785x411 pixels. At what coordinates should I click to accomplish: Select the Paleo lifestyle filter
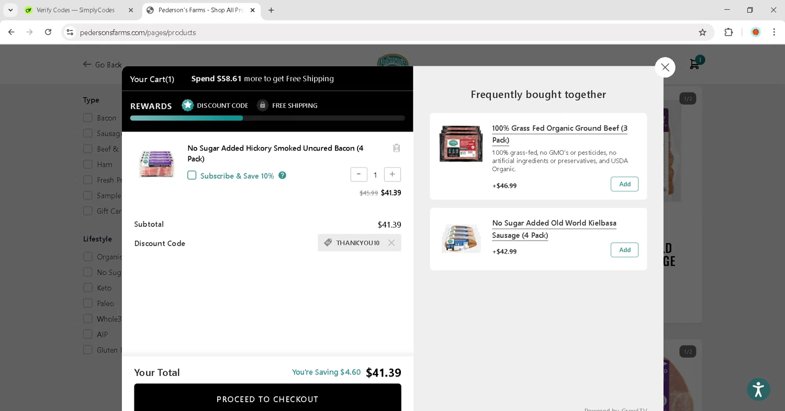[88, 303]
